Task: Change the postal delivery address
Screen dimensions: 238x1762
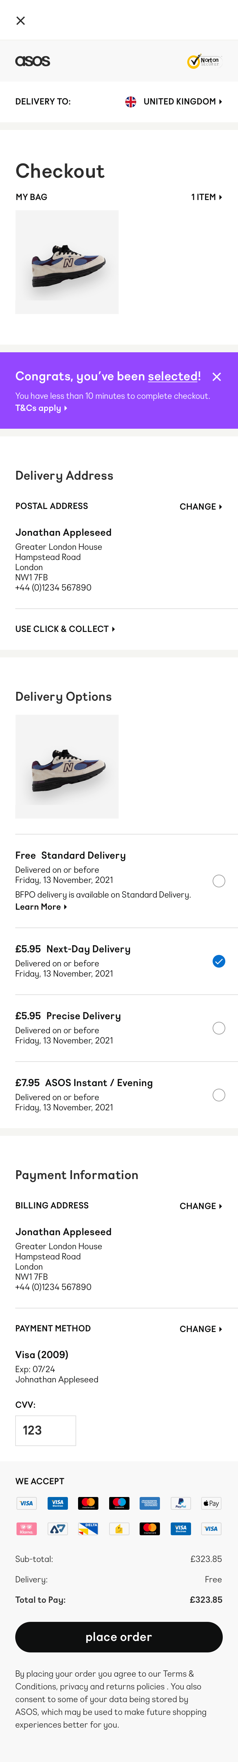Action: (201, 507)
